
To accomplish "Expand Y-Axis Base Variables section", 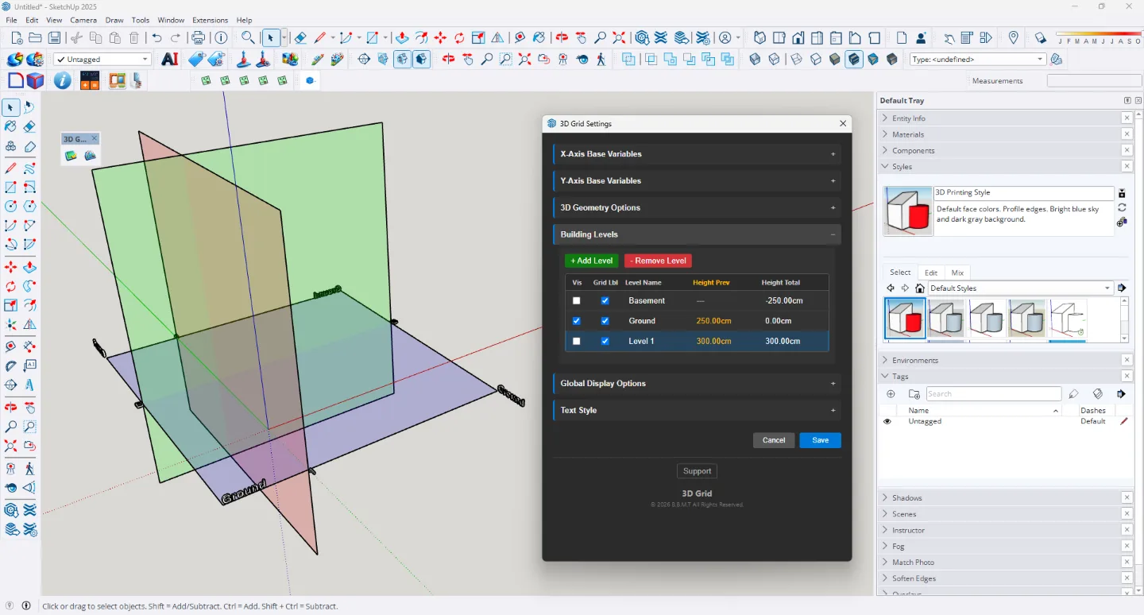I will (697, 181).
